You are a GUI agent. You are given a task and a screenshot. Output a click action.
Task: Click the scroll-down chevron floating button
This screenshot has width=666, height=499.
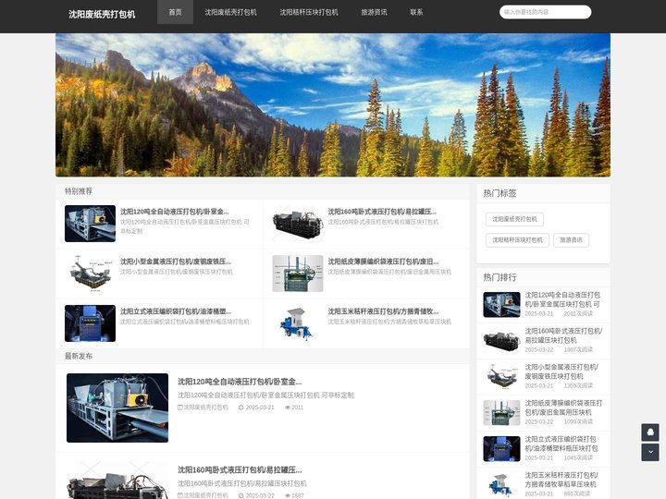pyautogui.click(x=650, y=452)
